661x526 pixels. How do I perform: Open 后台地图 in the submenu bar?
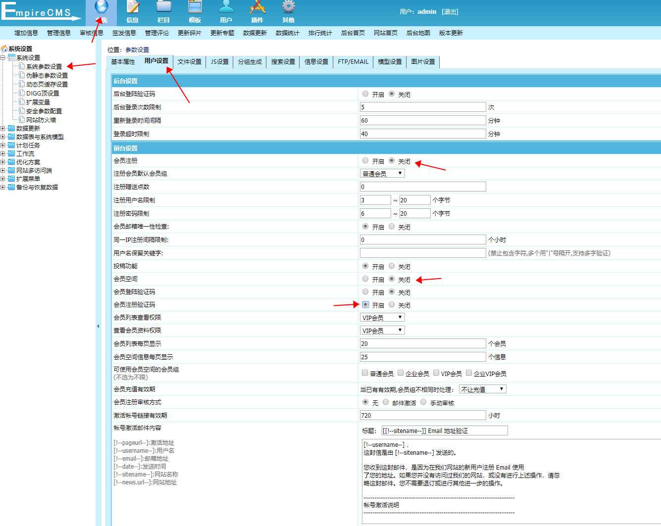point(418,33)
